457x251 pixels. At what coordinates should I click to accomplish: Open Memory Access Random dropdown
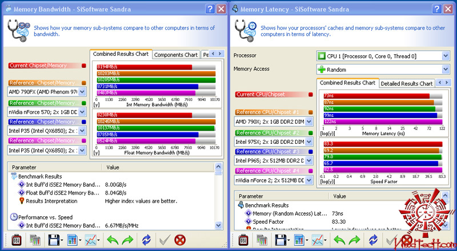pos(446,70)
